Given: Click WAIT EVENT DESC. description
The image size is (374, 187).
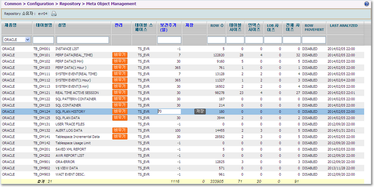Looking at the screenshot, I should (70, 175).
